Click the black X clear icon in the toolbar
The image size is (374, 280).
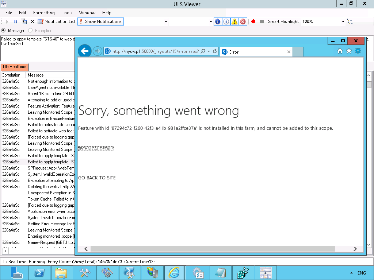tap(33, 22)
